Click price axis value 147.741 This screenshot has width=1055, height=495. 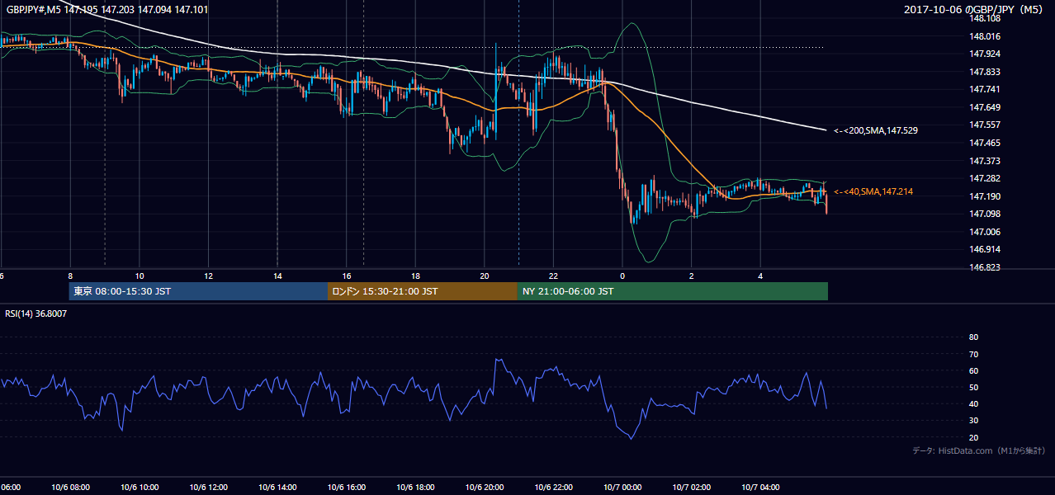(x=985, y=89)
